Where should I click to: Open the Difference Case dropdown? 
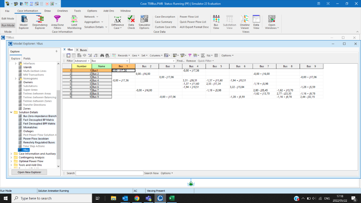pos(117,22)
